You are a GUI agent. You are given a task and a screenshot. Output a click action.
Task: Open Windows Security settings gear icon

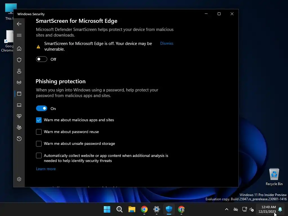pos(19,179)
